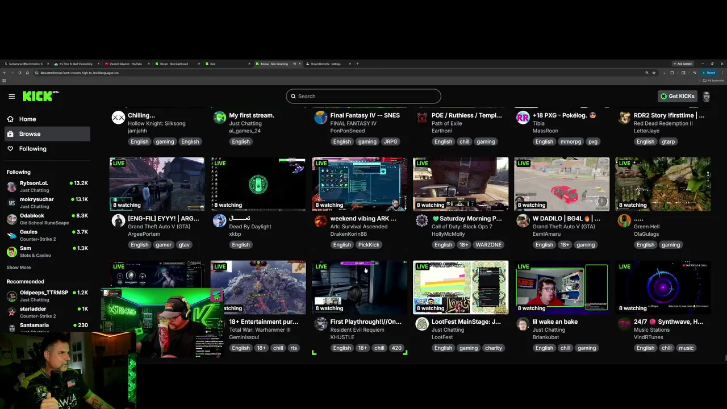Image resolution: width=727 pixels, height=409 pixels.
Task: Select Browse in sidebar
Action: pyautogui.click(x=47, y=134)
